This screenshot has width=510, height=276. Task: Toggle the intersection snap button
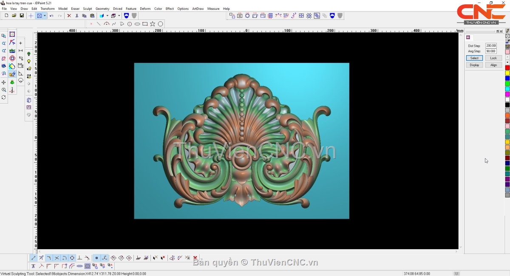click(57, 258)
